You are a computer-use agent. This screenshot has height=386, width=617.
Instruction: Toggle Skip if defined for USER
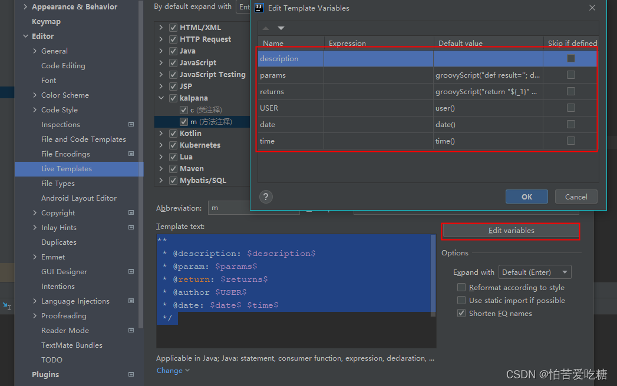pyautogui.click(x=571, y=108)
